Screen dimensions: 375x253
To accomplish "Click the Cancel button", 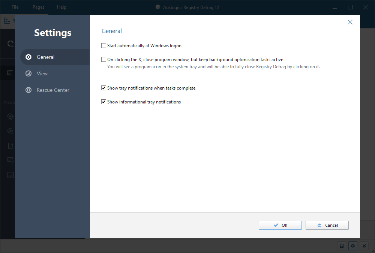I will (x=327, y=225).
